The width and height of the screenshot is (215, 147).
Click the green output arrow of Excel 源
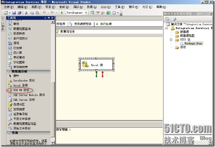click(96, 74)
